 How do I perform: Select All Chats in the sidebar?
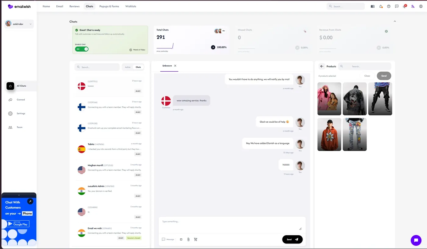[21, 86]
